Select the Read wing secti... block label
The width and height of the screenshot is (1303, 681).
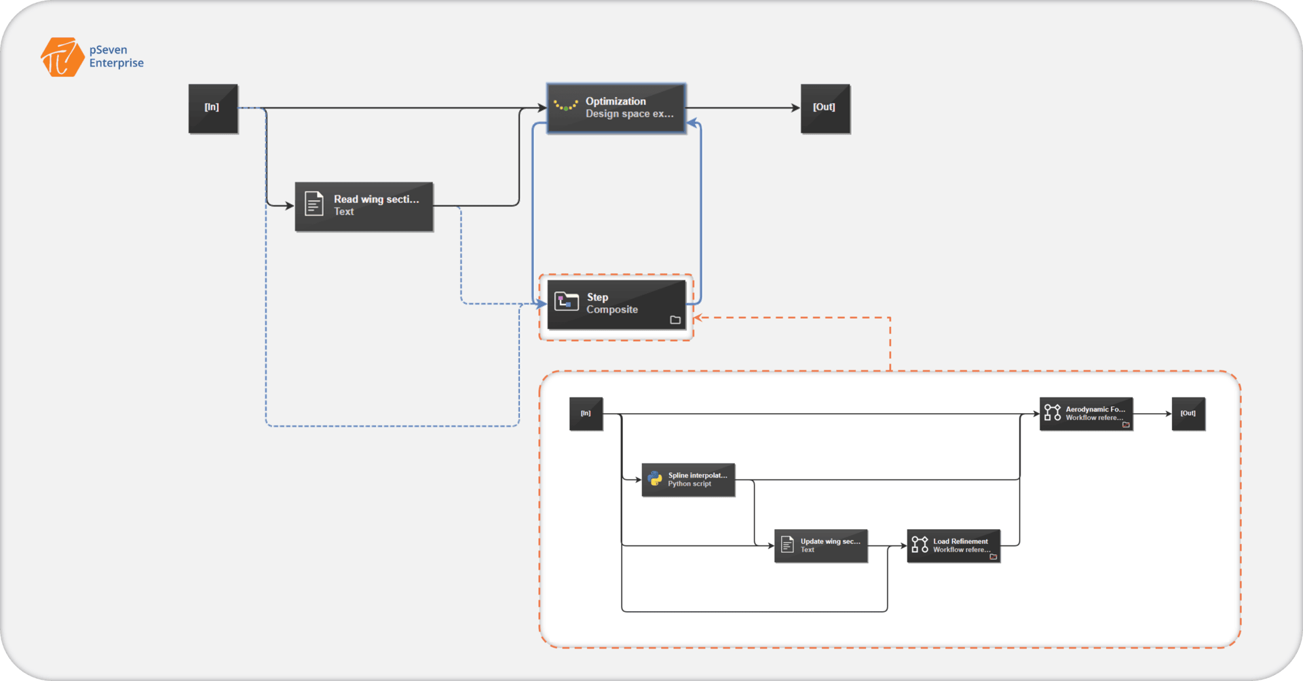click(x=376, y=199)
